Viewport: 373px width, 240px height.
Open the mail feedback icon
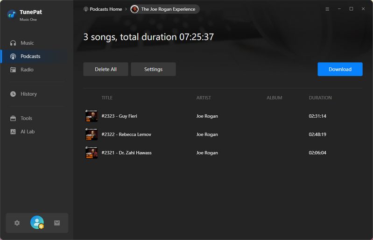click(57, 223)
